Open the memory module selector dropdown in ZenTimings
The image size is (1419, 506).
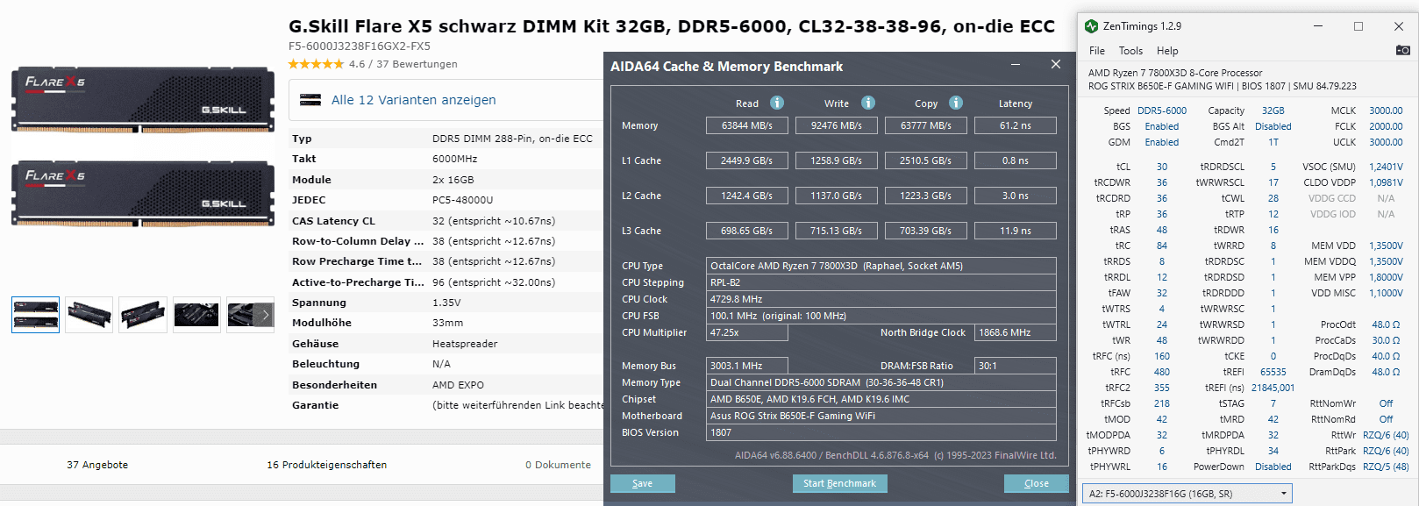[x=1187, y=494]
